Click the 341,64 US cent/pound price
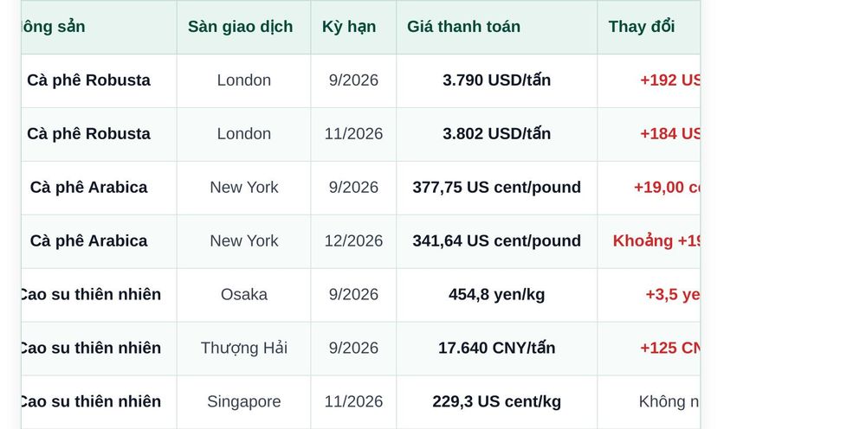The width and height of the screenshot is (866, 429). click(496, 240)
